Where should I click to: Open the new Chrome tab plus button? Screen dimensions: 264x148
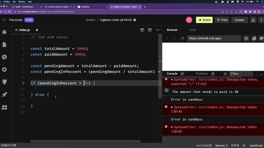pos(145,7)
